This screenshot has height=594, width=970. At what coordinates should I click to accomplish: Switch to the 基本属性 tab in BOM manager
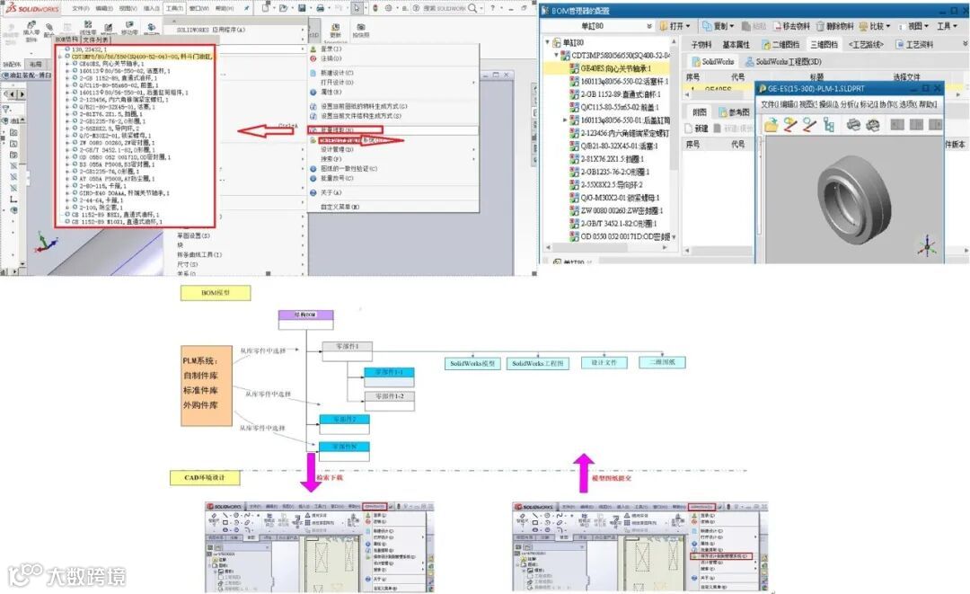pyautogui.click(x=736, y=45)
